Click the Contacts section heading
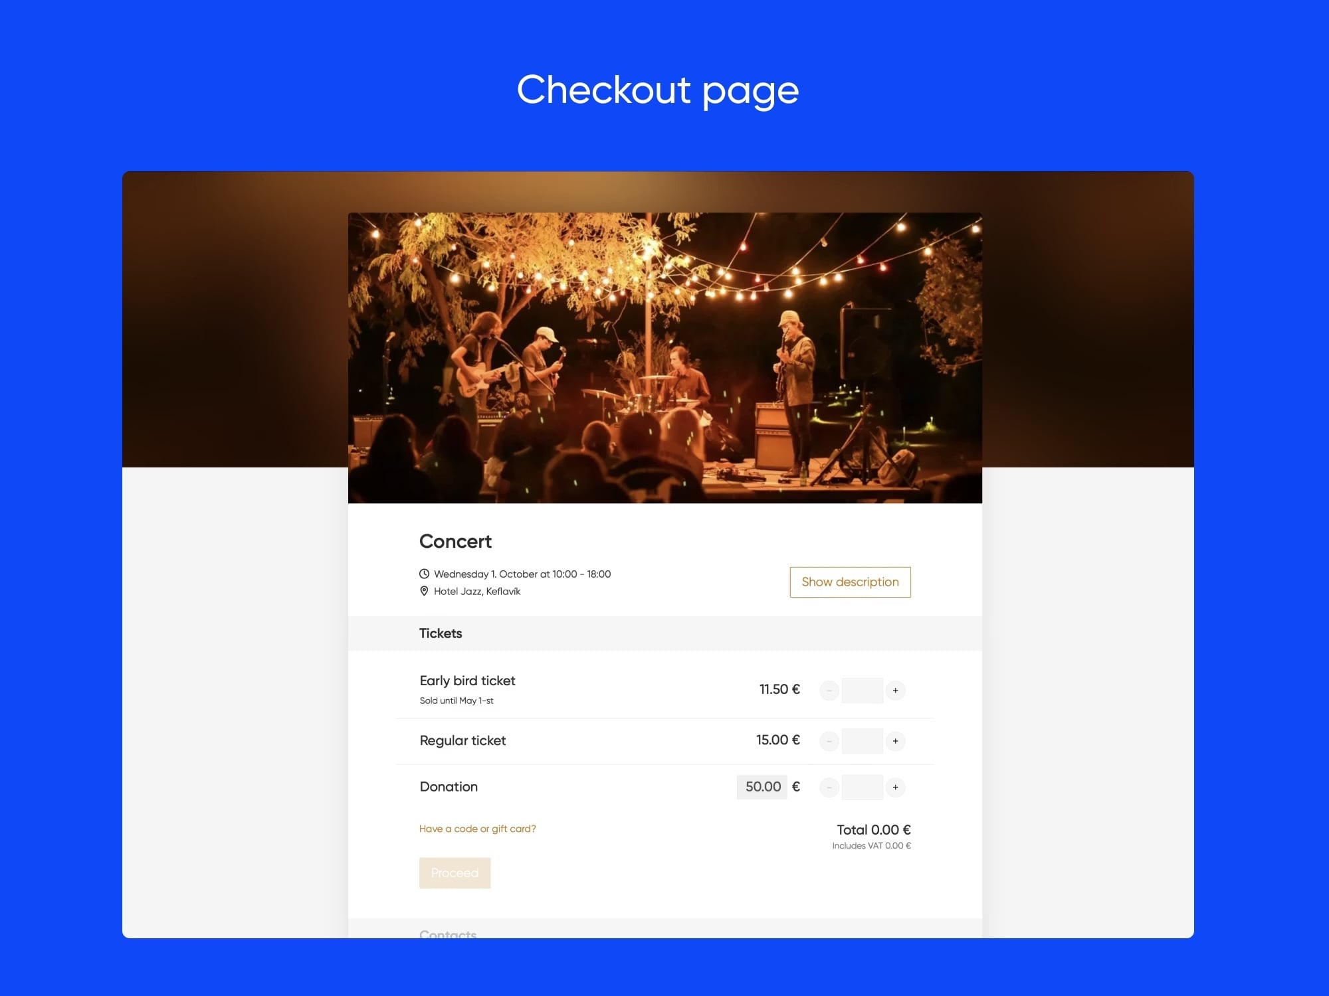 click(448, 934)
